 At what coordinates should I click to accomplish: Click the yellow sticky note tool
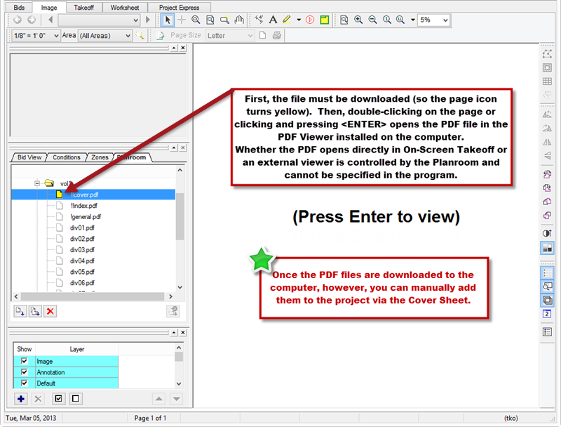(x=325, y=20)
